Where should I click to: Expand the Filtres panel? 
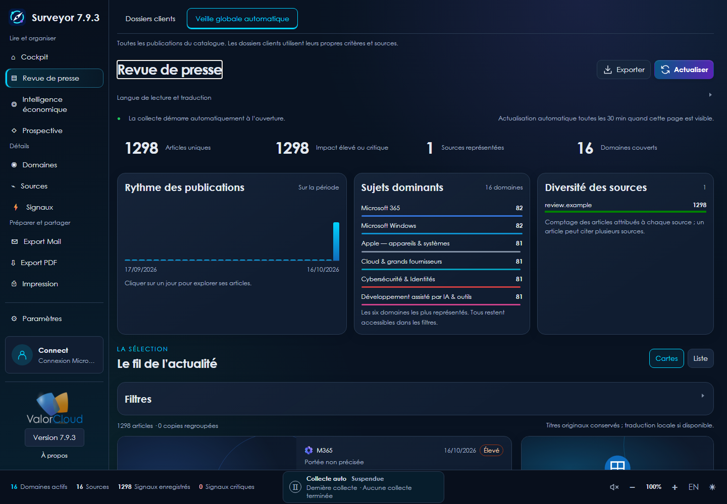[415, 399]
